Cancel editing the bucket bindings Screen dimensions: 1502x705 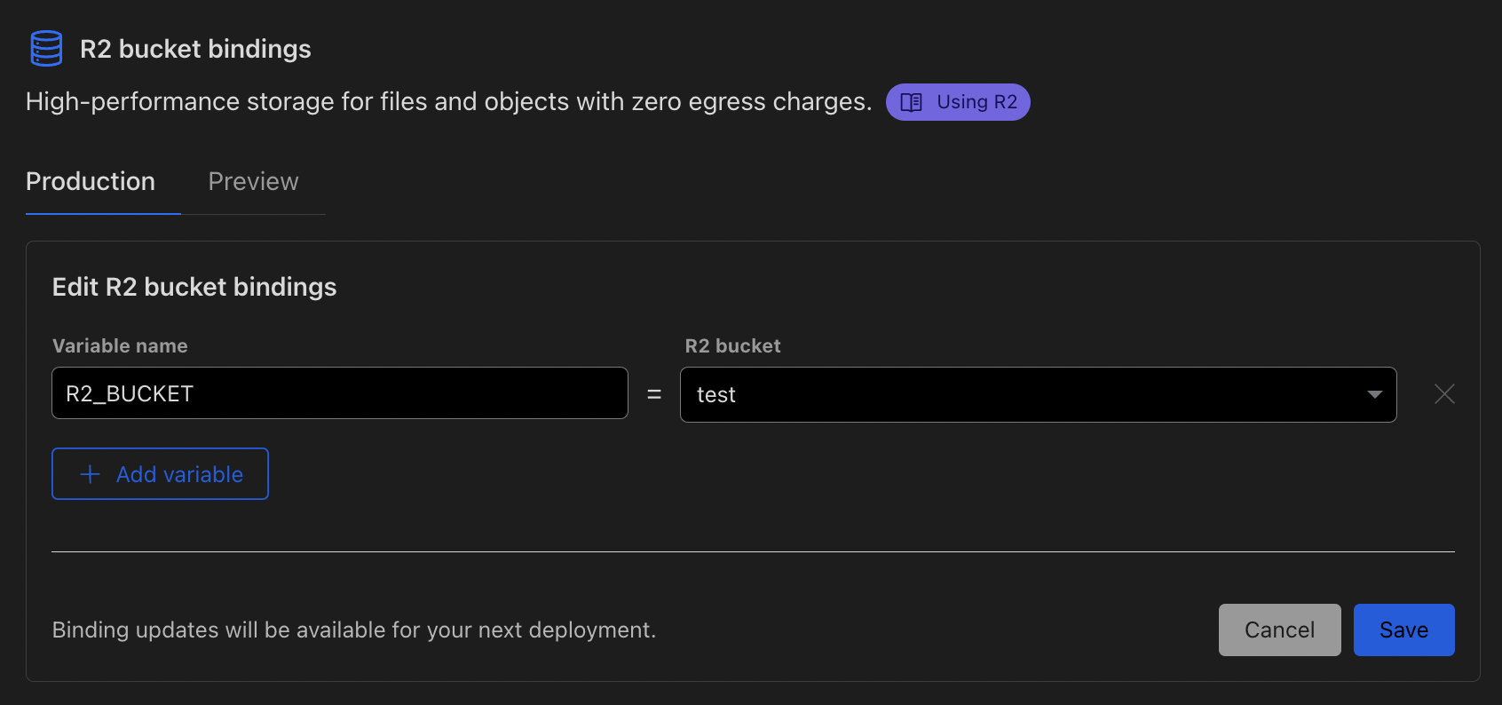1278,630
